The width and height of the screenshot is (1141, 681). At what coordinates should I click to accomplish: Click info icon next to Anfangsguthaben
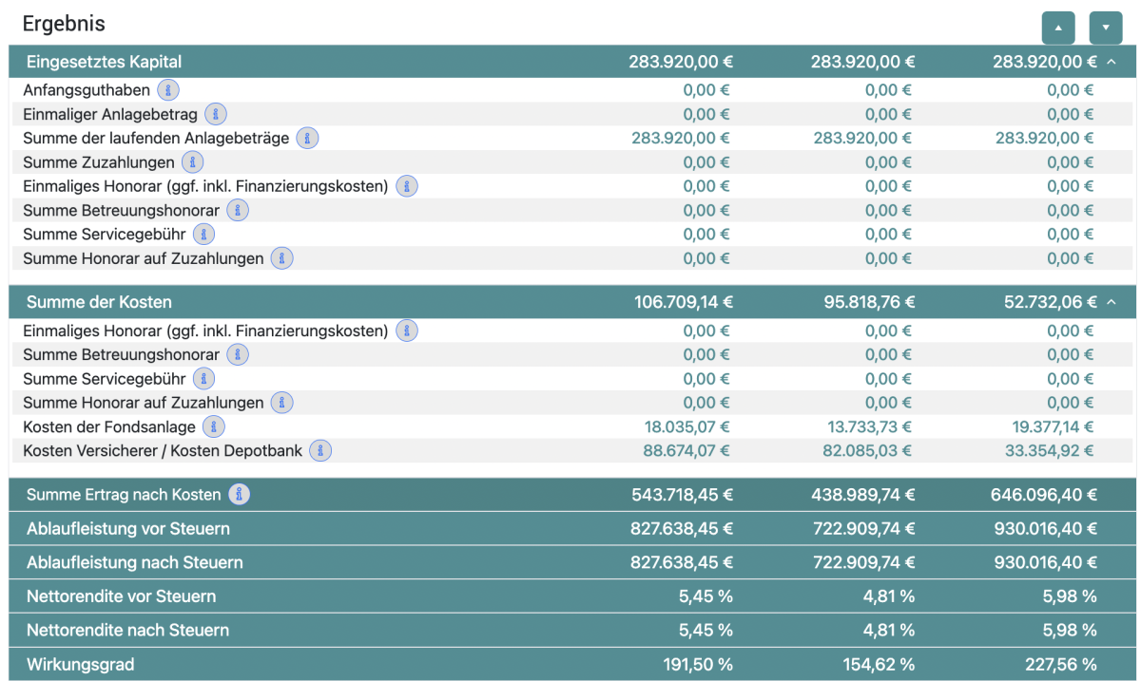tap(167, 90)
